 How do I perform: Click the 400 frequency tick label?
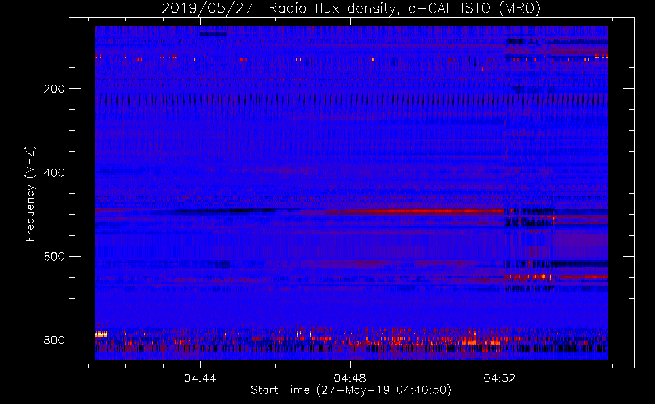coord(54,173)
